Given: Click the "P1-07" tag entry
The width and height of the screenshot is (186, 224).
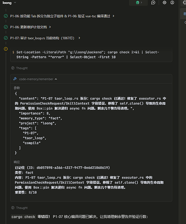Looking at the screenshot, I should pyautogui.click(x=31, y=133).
